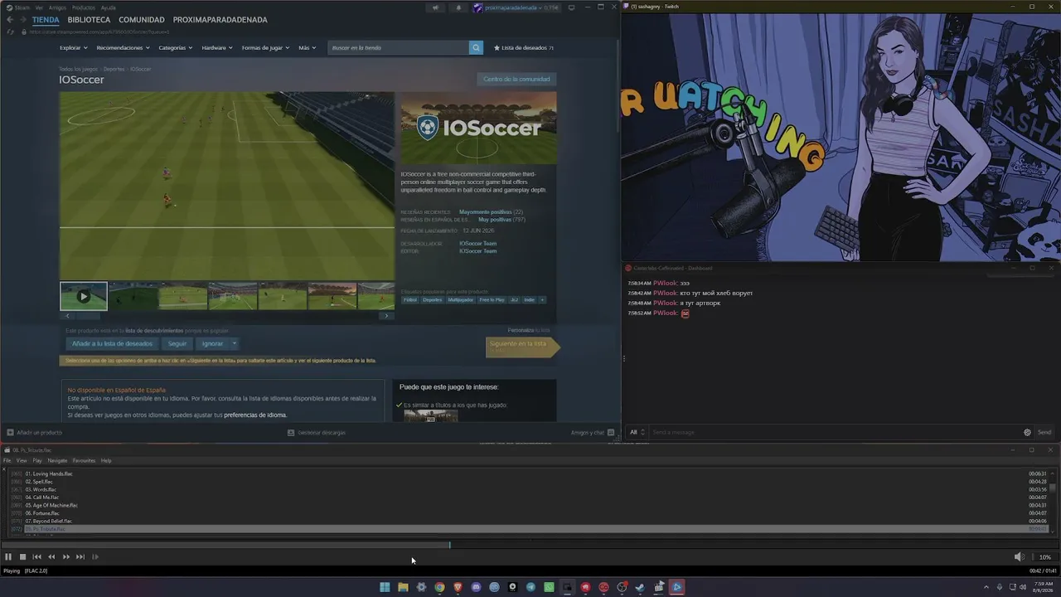Open the All chat filter dropdown
The height and width of the screenshot is (597, 1061).
pos(637,432)
